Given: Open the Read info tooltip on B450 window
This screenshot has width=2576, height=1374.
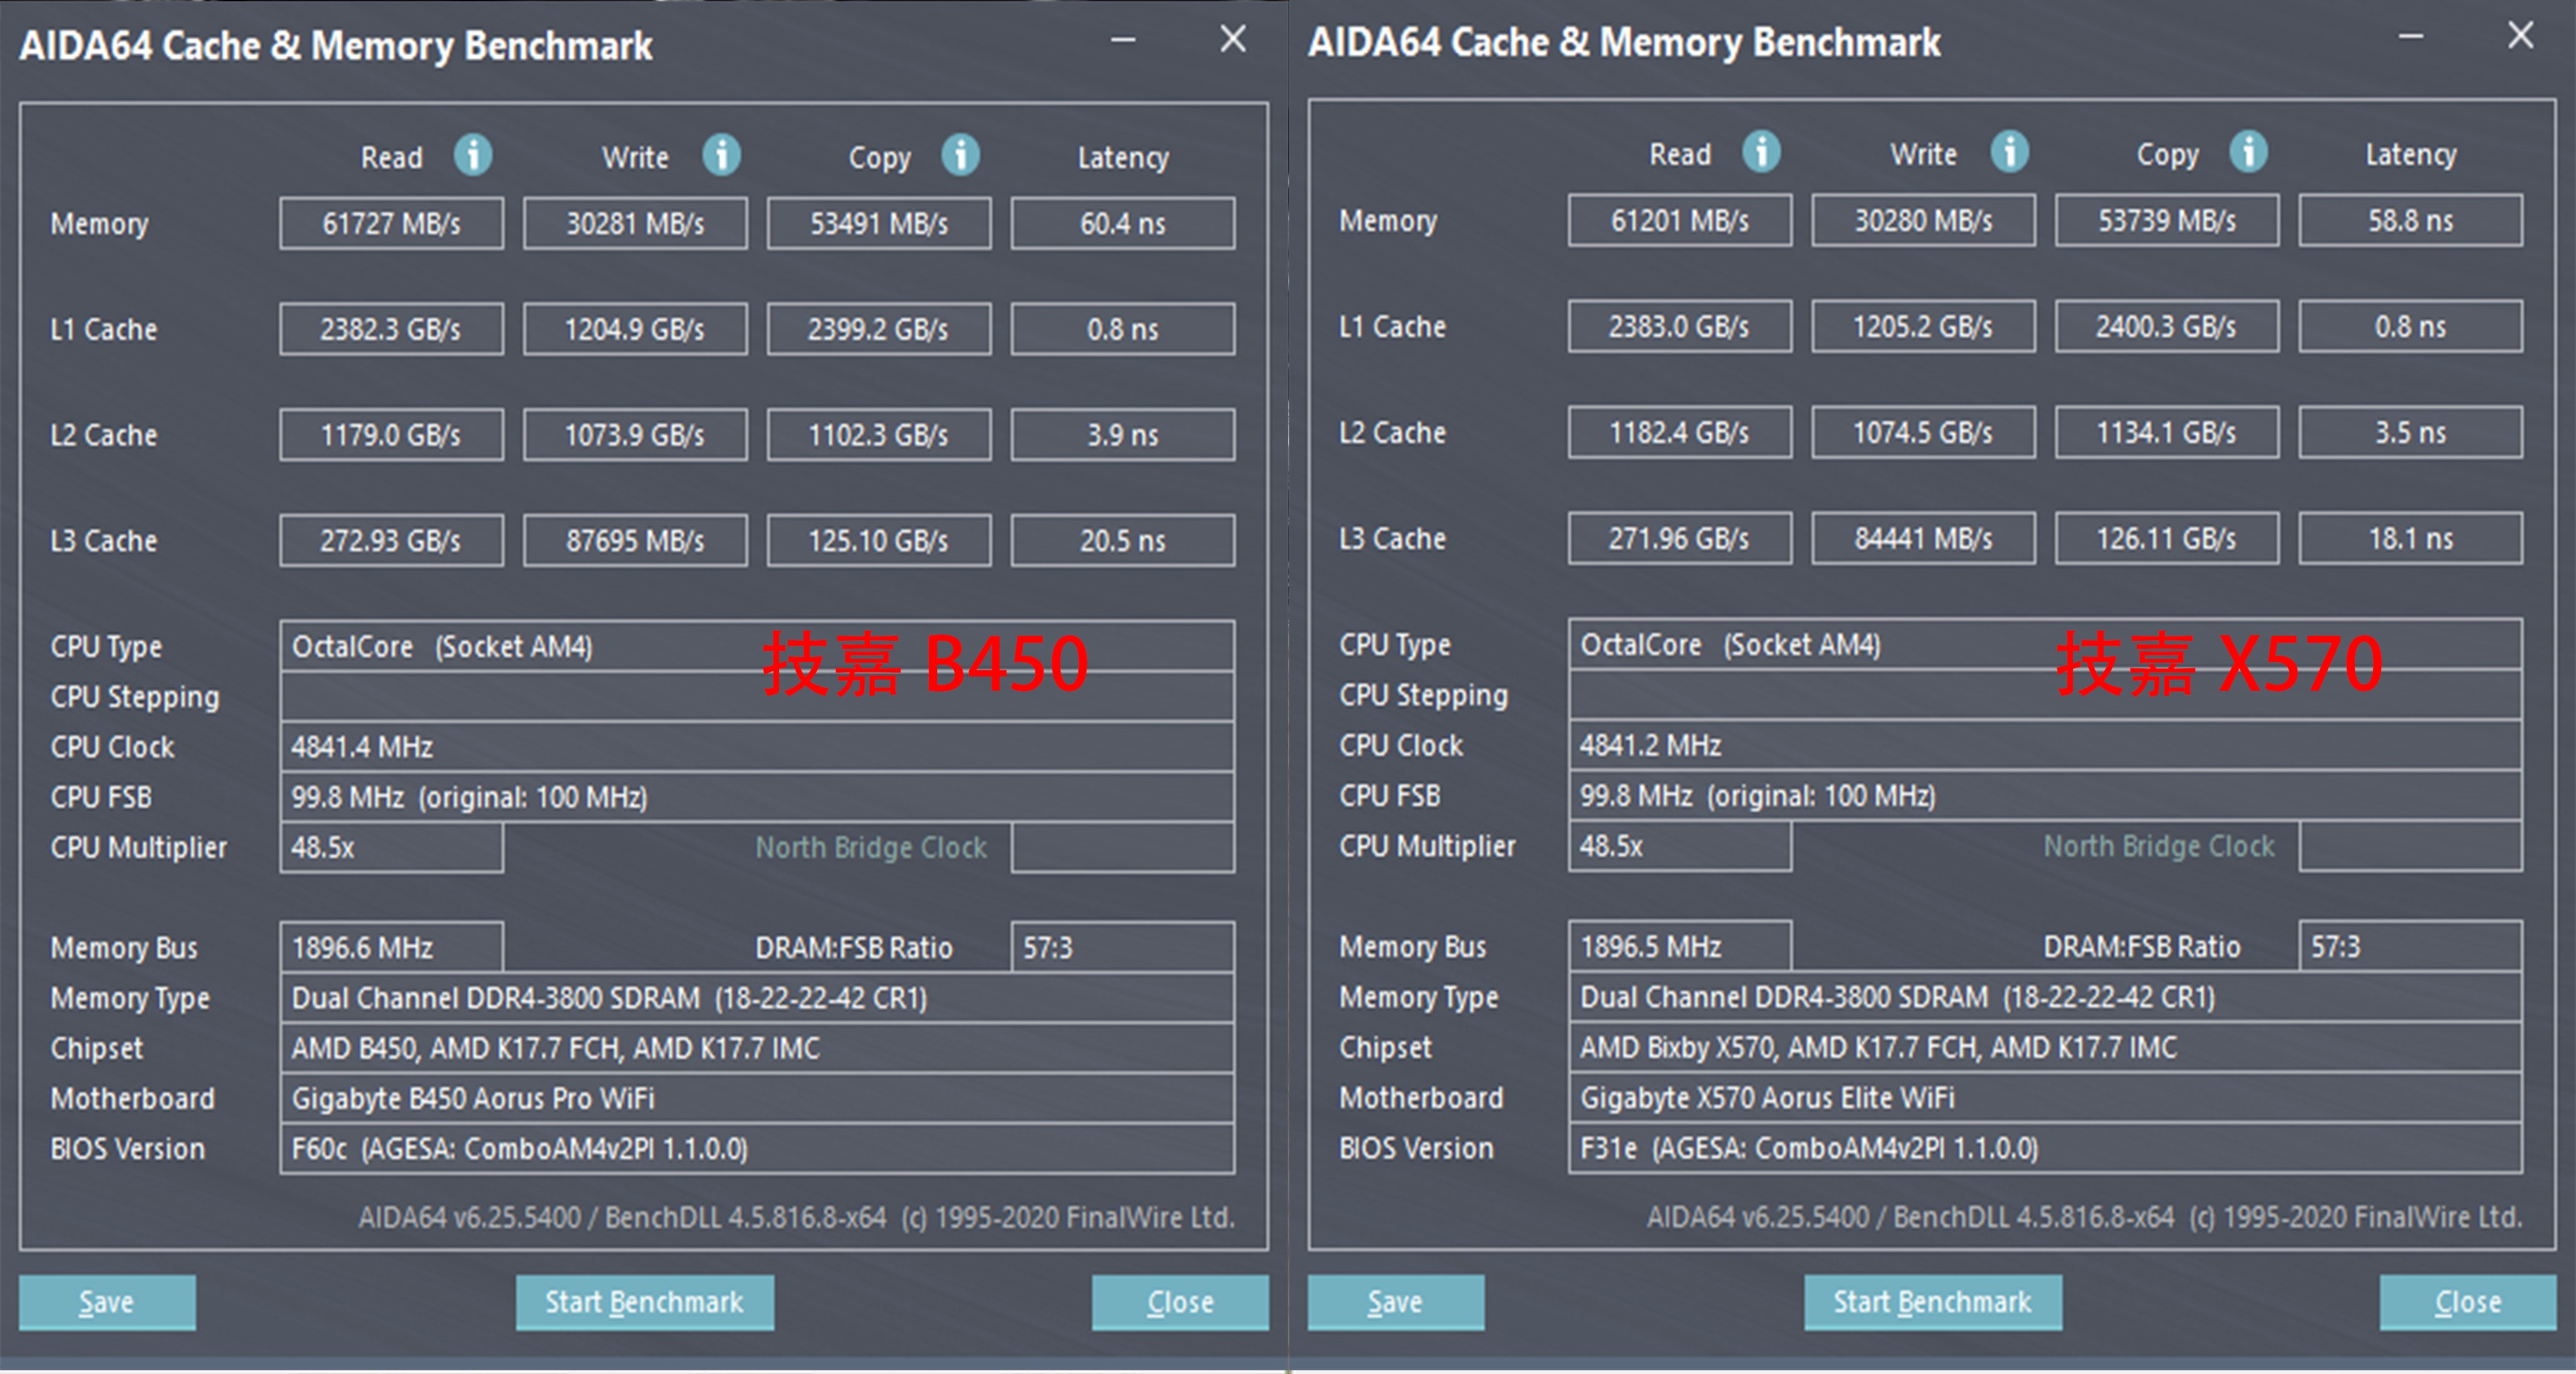Looking at the screenshot, I should [x=474, y=156].
